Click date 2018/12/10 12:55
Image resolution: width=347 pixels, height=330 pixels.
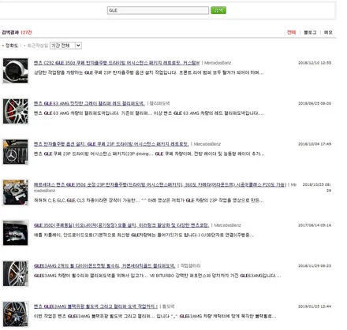coord(315,63)
